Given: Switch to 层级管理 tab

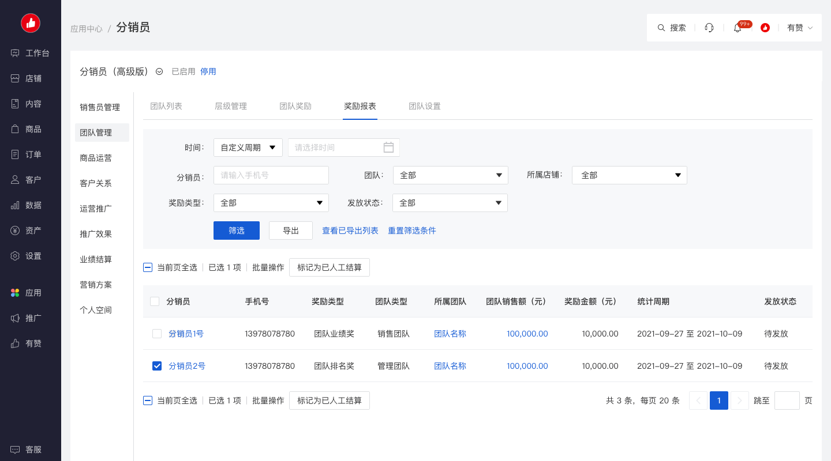Looking at the screenshot, I should click(x=231, y=106).
